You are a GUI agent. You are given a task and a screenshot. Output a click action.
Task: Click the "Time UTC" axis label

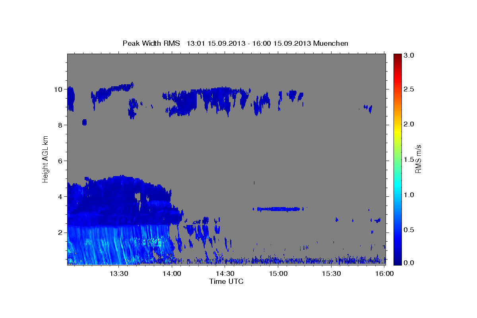coord(226,281)
